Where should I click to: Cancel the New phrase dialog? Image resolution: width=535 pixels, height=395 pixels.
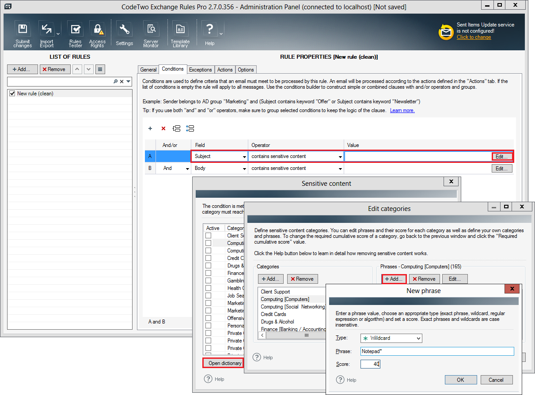point(496,380)
